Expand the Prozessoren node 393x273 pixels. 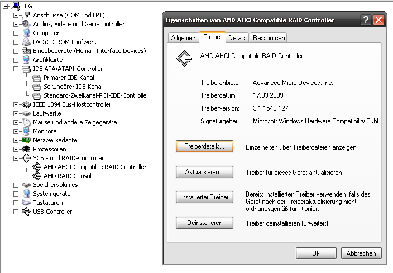point(16,149)
